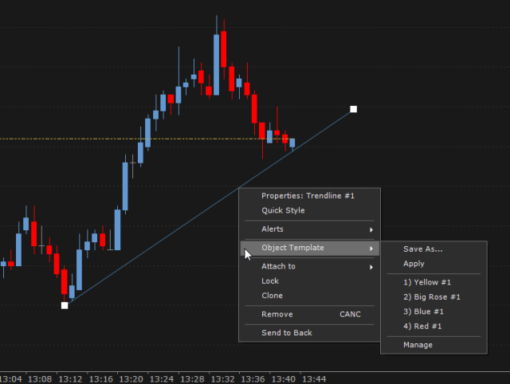
Task: Open Manage templates option
Action: pos(418,345)
